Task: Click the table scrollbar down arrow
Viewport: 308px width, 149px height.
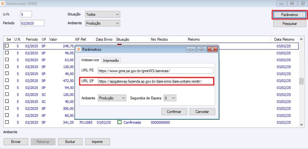Action: (x=301, y=124)
